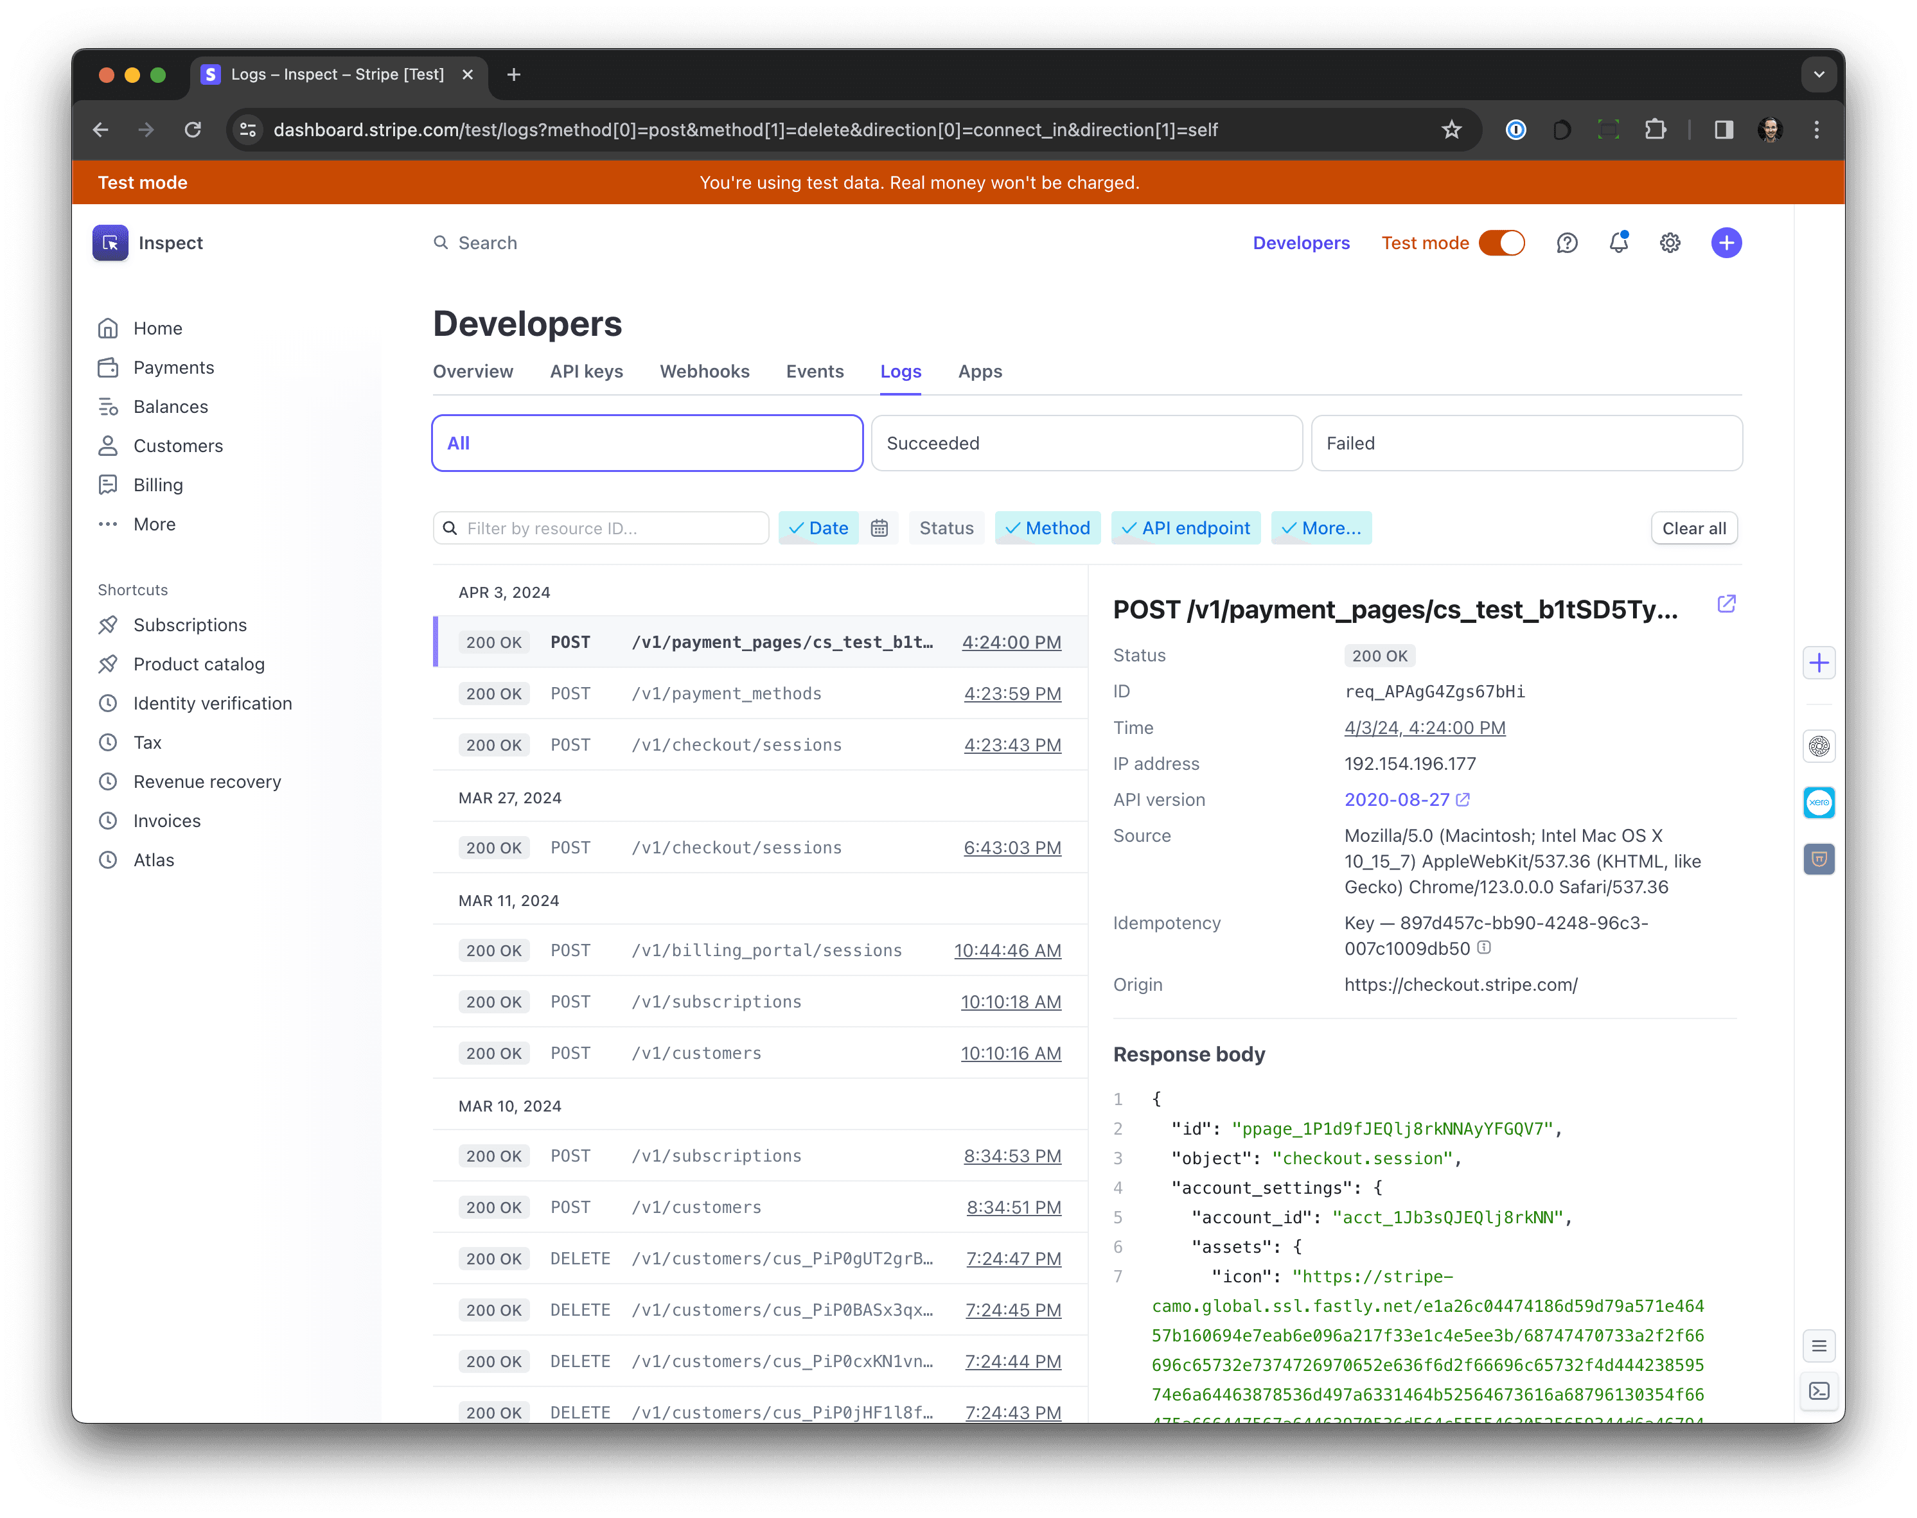Viewport: 1917px width, 1518px height.
Task: Toggle Test mode switch off
Action: coord(1502,243)
